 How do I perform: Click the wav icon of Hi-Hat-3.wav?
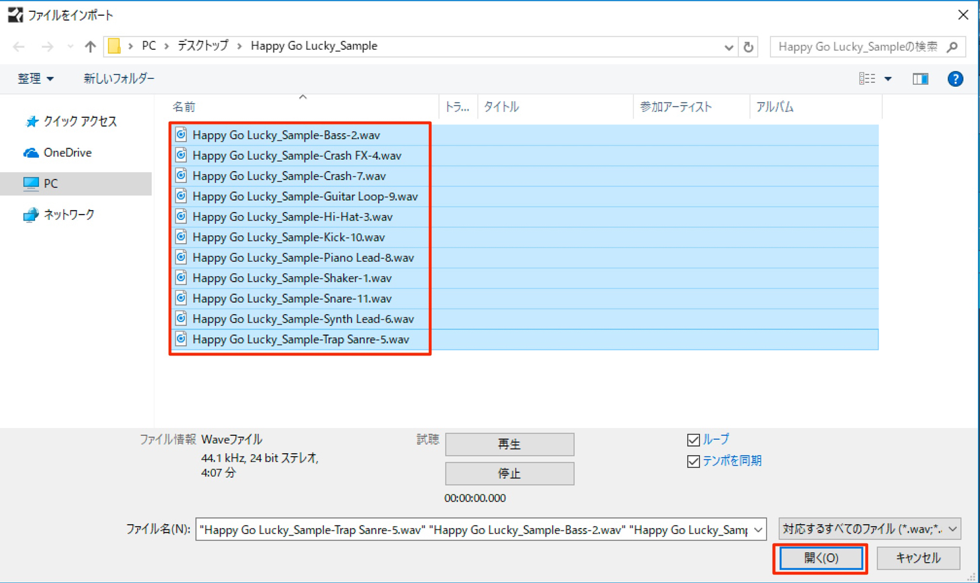(181, 217)
